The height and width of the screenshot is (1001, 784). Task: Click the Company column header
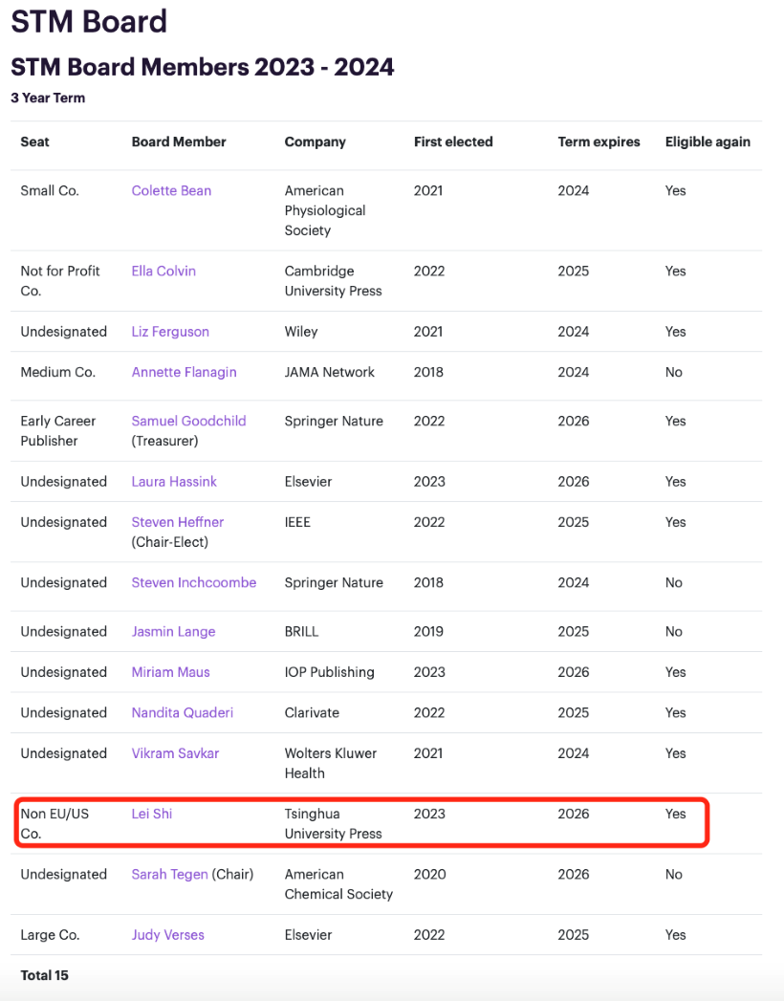pyautogui.click(x=316, y=141)
